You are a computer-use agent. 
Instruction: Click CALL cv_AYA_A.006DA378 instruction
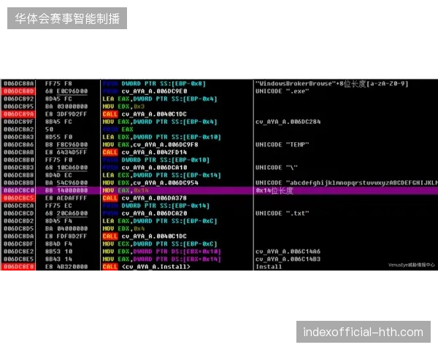pyautogui.click(x=145, y=198)
